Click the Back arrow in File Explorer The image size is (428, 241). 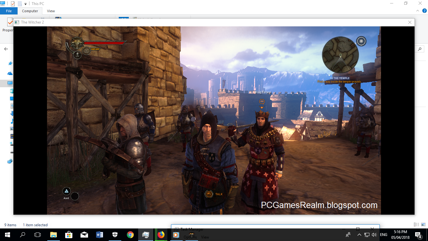[x=6, y=49]
